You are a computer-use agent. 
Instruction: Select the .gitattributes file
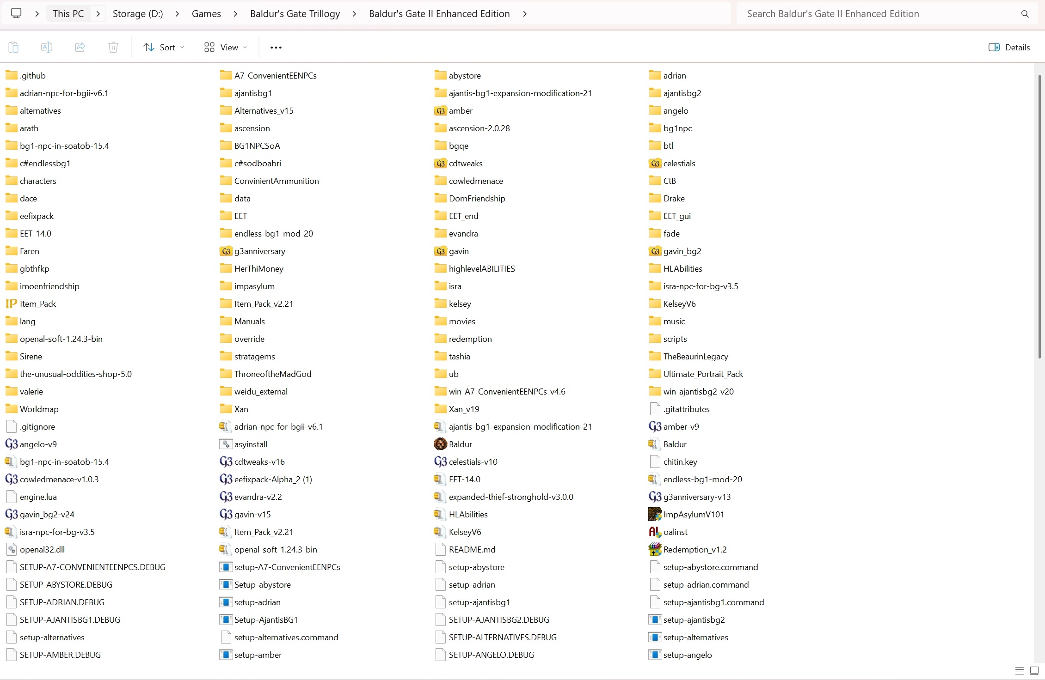coord(679,409)
